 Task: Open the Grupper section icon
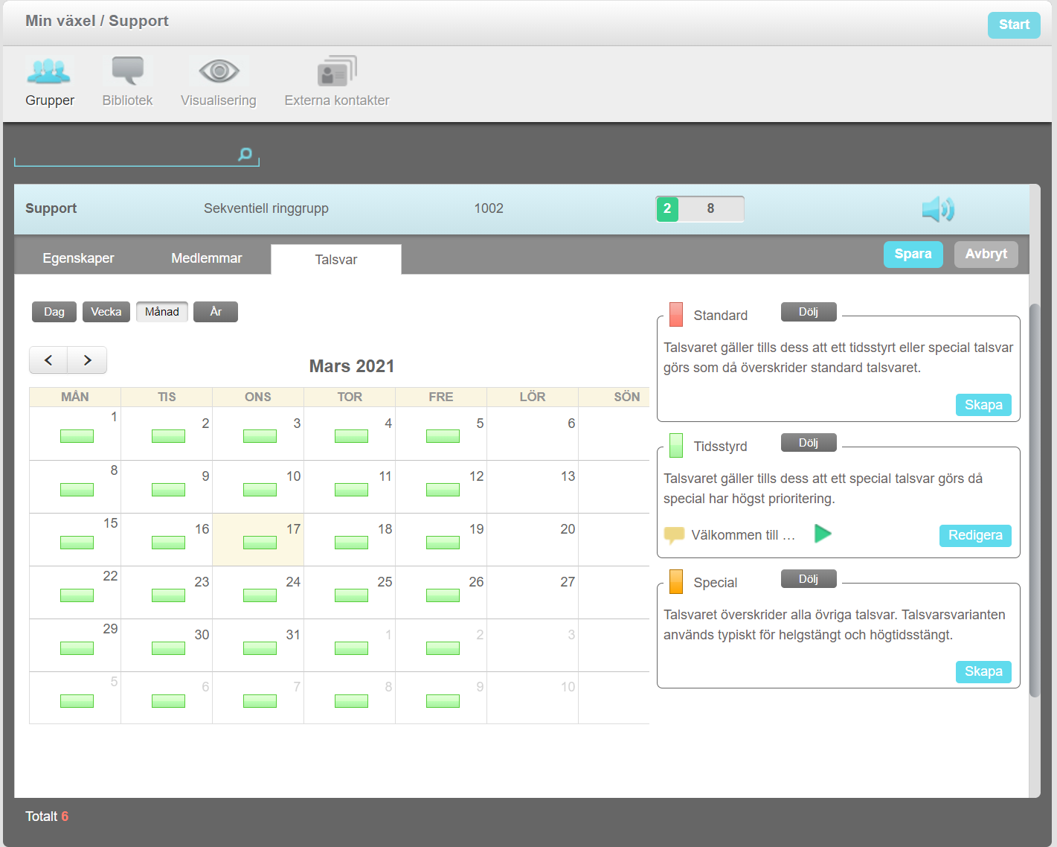pos(49,71)
